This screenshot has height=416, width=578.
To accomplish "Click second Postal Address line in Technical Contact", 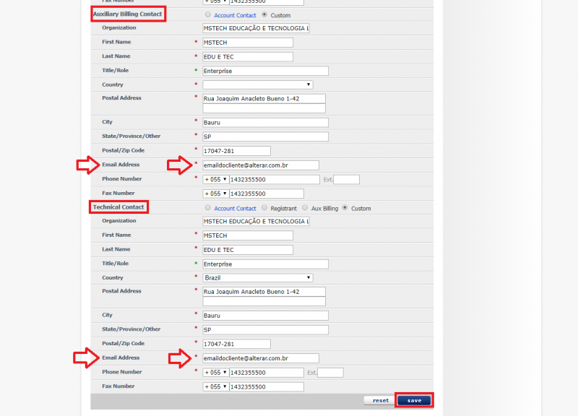I will tap(264, 301).
